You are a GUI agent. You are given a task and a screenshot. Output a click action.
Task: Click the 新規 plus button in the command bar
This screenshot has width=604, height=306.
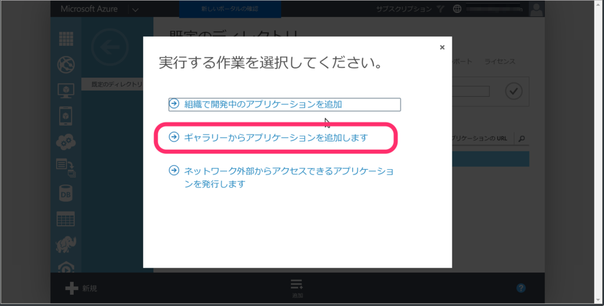coord(81,288)
